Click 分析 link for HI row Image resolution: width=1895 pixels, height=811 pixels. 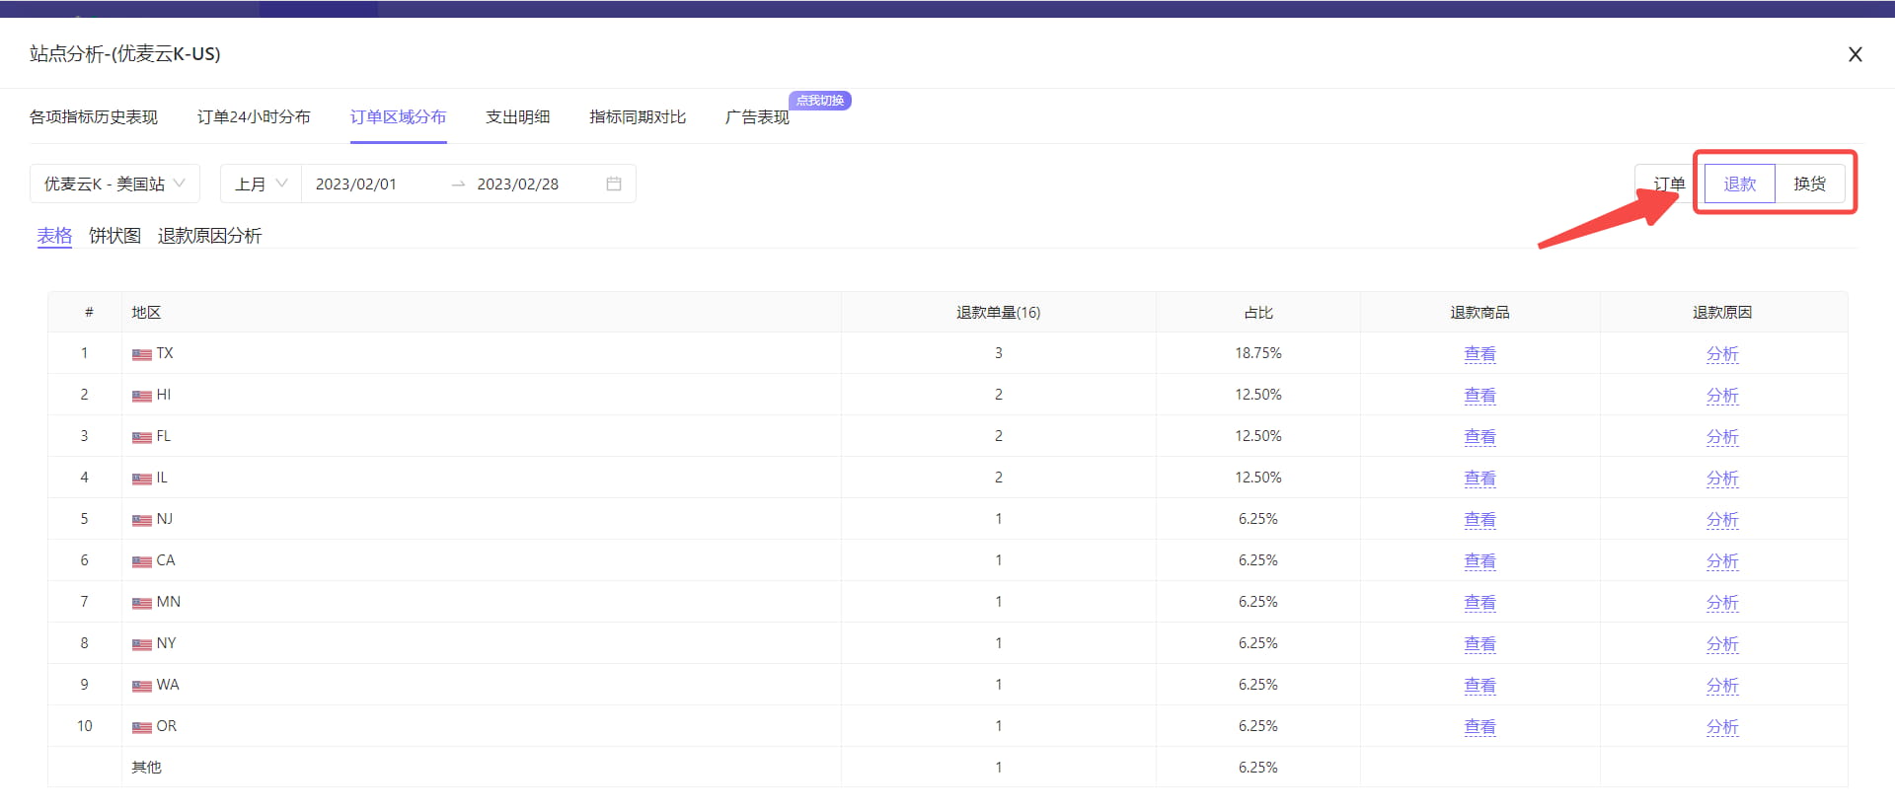1722,395
